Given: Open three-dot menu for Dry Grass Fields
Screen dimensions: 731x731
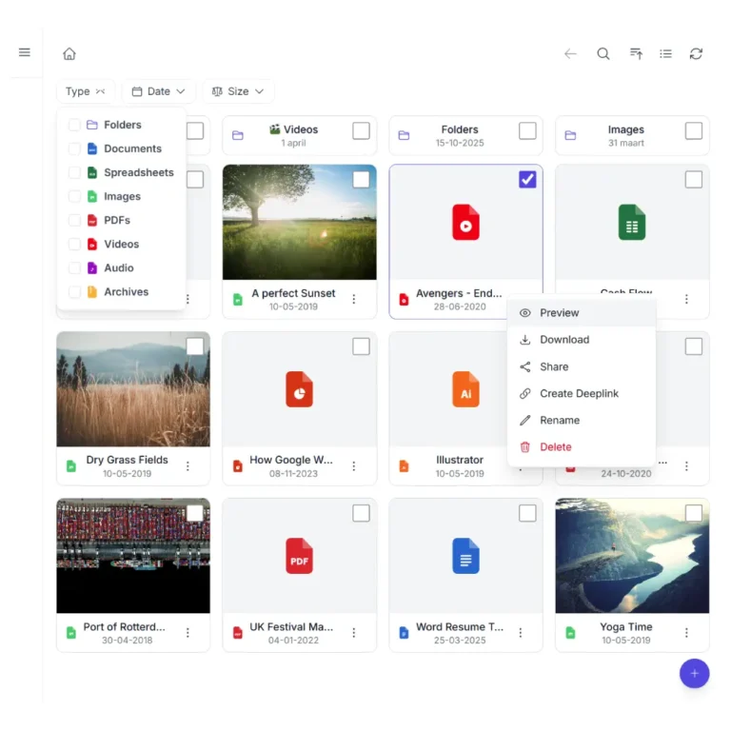Looking at the screenshot, I should (x=188, y=465).
